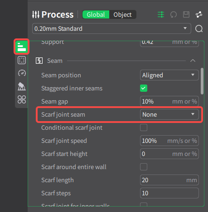
Task: Open the Strength settings sidebar icon
Action: point(22,60)
